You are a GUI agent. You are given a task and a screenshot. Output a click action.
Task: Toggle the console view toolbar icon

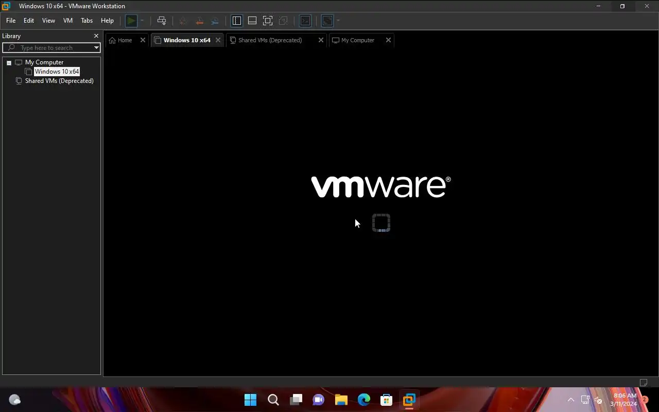(x=305, y=21)
